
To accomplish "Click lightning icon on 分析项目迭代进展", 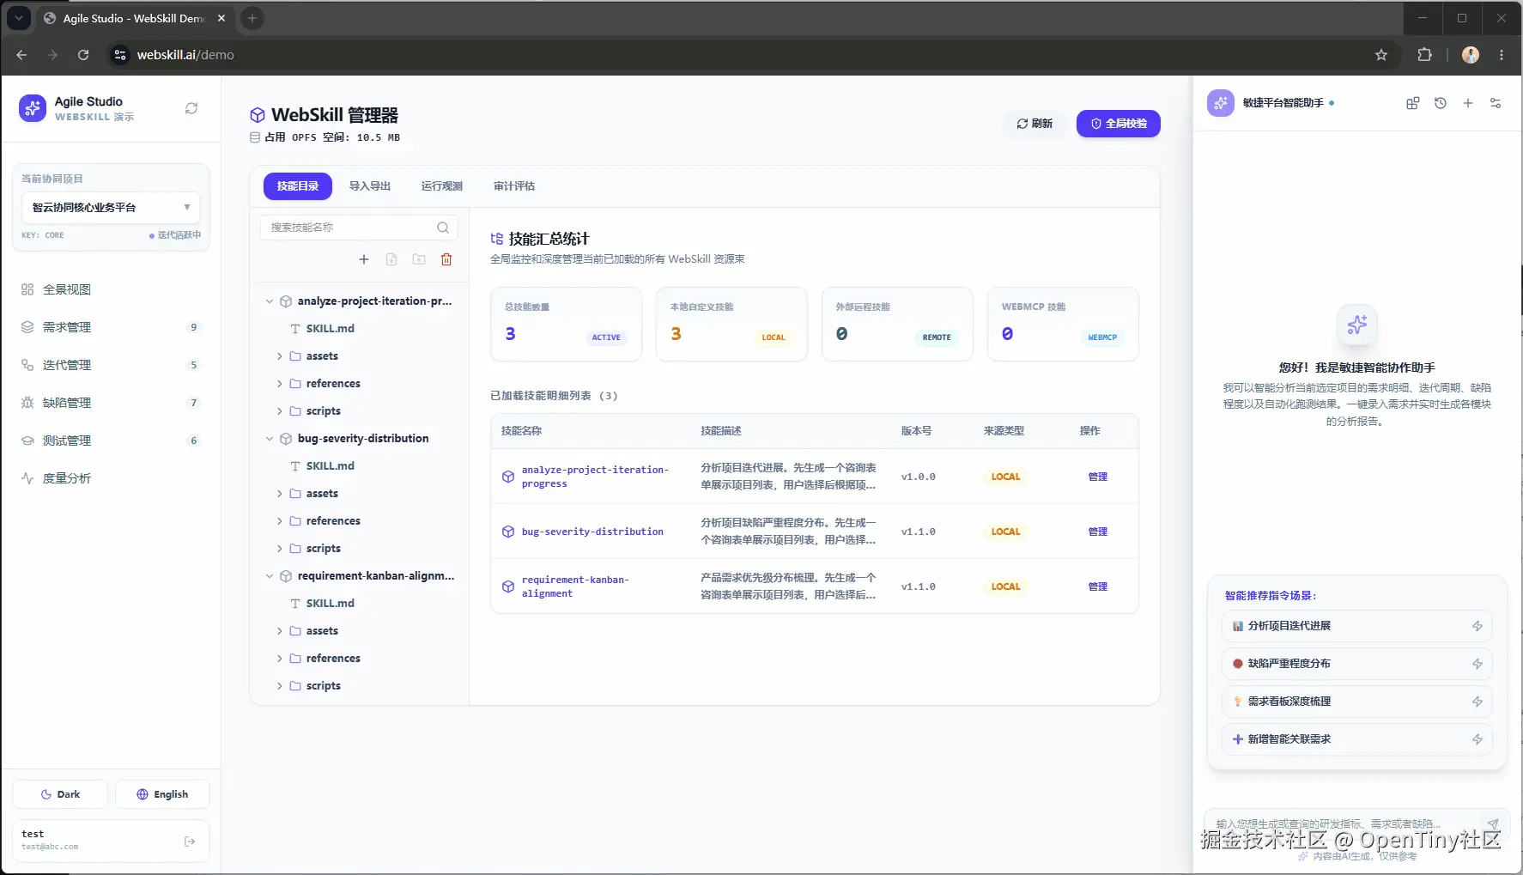I will pyautogui.click(x=1477, y=626).
